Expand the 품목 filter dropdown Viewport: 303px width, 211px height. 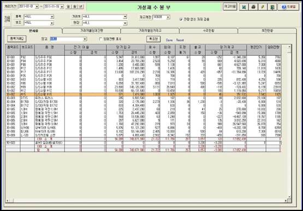(x=52, y=17)
